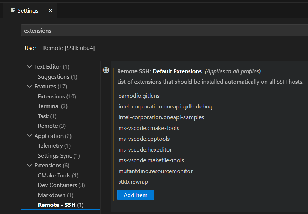This screenshot has height=214, width=308.
Task: Select eamodio.gitlens list entry
Action: (x=139, y=96)
